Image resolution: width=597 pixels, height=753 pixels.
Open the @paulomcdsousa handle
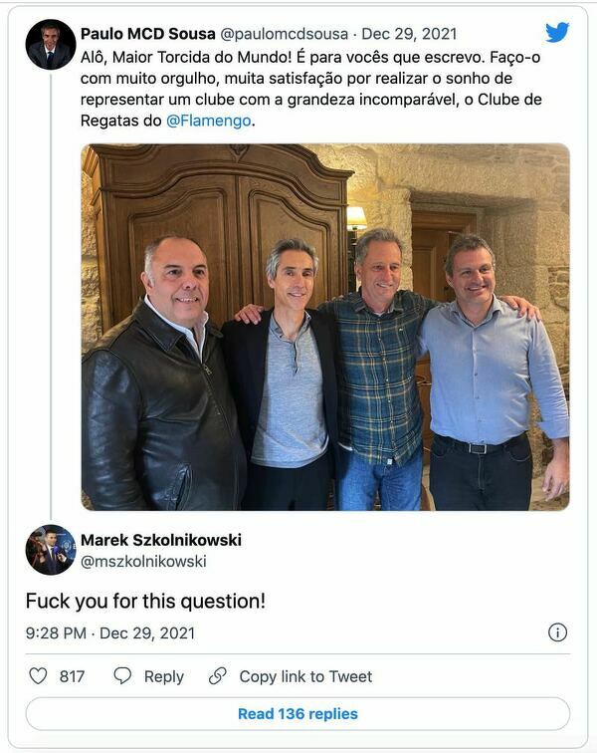pyautogui.click(x=285, y=34)
